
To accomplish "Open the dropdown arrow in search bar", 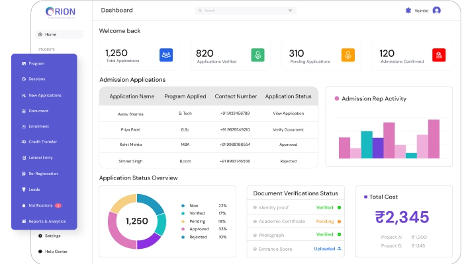I will [x=290, y=11].
